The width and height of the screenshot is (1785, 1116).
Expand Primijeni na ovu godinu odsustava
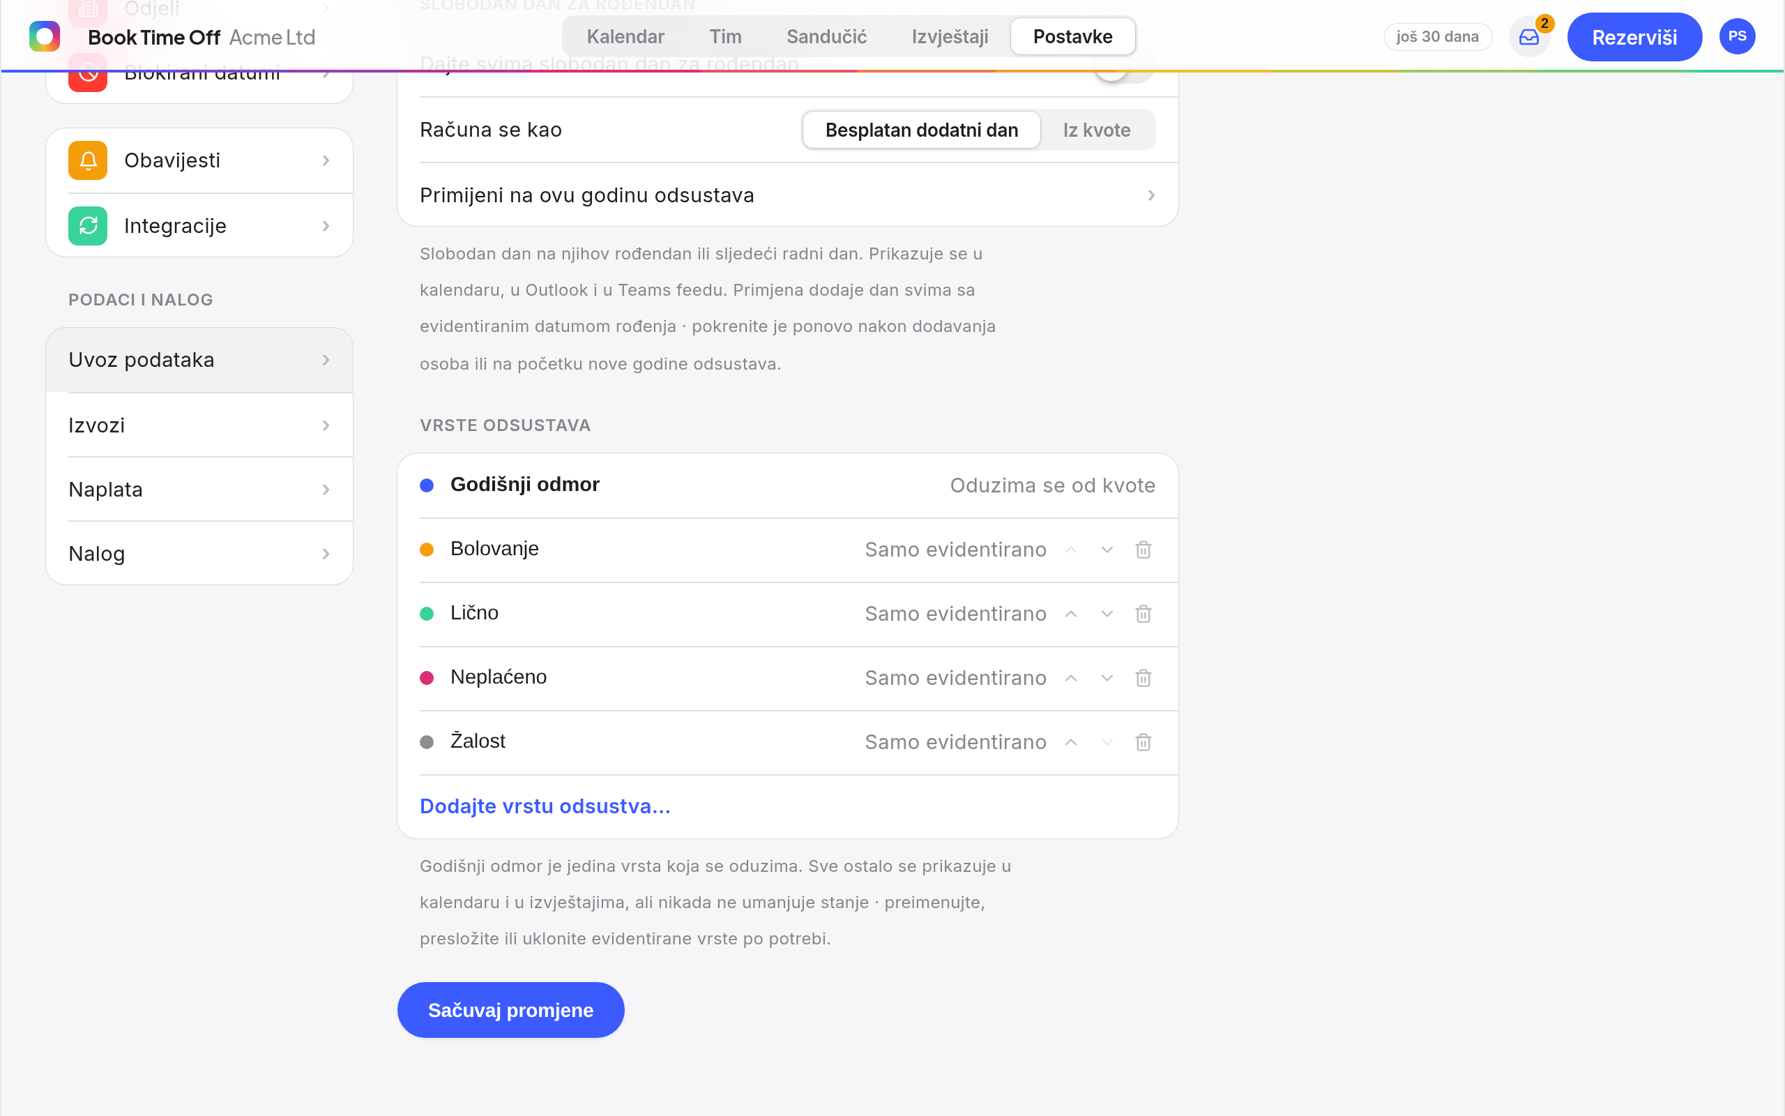pos(788,195)
